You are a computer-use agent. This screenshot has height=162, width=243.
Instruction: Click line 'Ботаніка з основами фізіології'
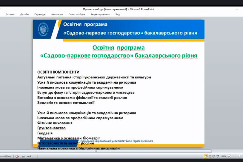click(82, 98)
